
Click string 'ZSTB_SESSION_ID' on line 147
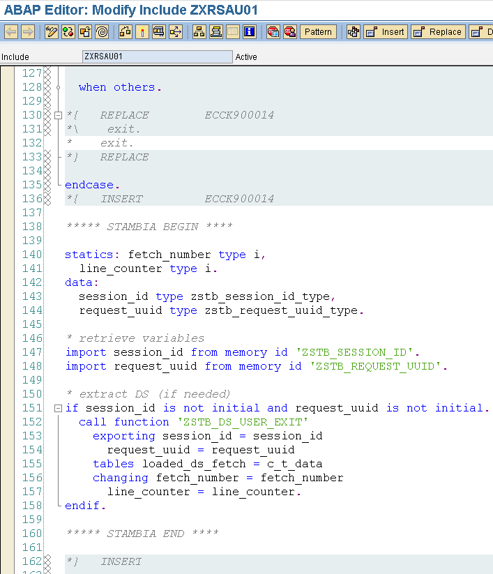point(354,352)
